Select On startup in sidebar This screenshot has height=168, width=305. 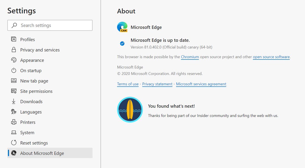tap(50, 71)
